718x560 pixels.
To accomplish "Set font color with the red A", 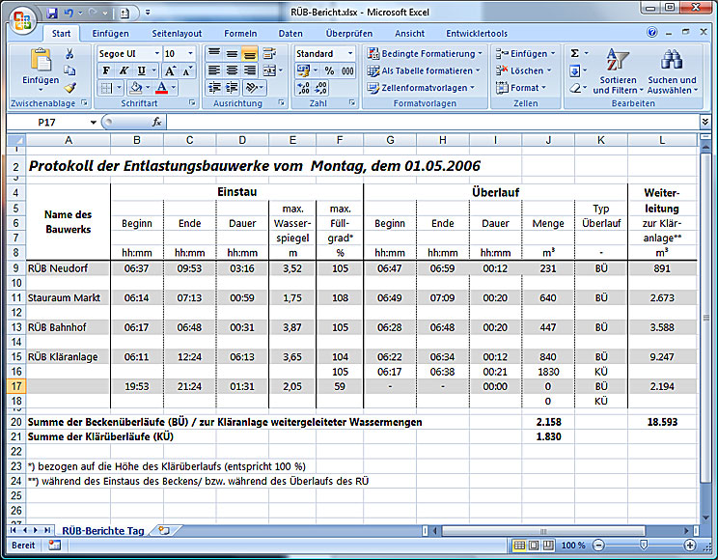I will click(161, 88).
